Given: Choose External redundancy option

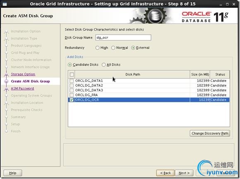Looking at the screenshot, I should coord(133,48).
